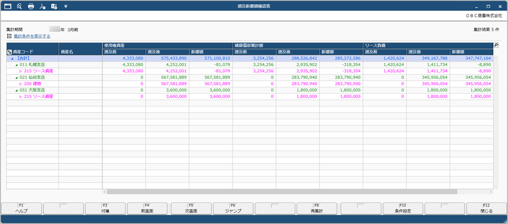
Task: Select the 減価償却累計額 group header
Action: coord(297,45)
